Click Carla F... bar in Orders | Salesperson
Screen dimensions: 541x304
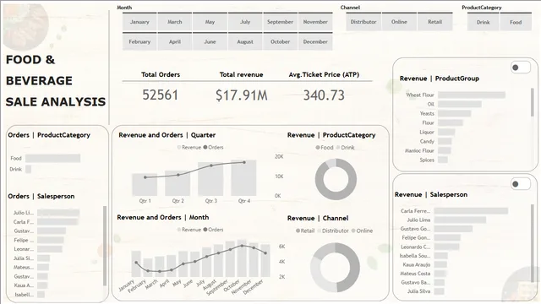57,221
